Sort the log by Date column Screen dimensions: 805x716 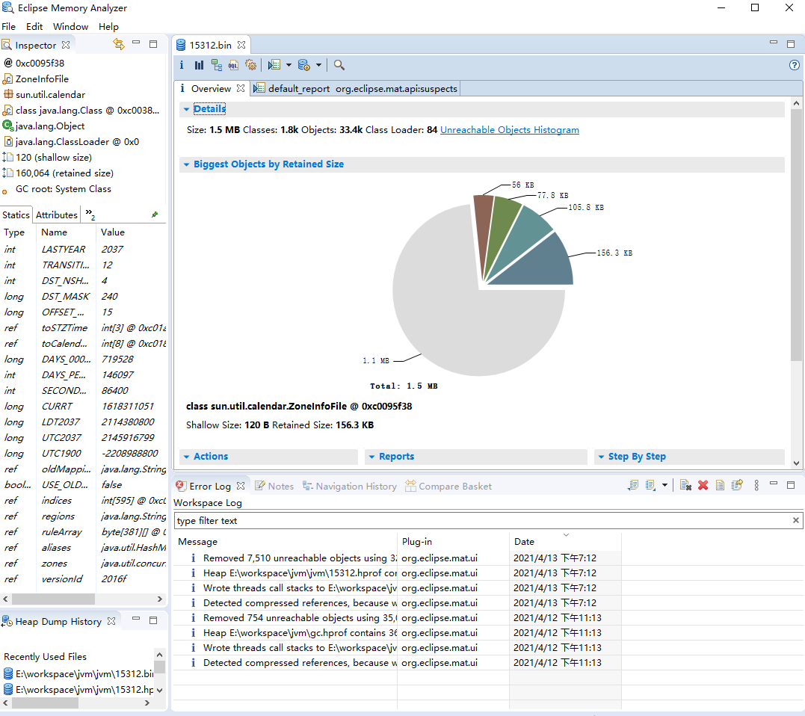click(x=565, y=542)
